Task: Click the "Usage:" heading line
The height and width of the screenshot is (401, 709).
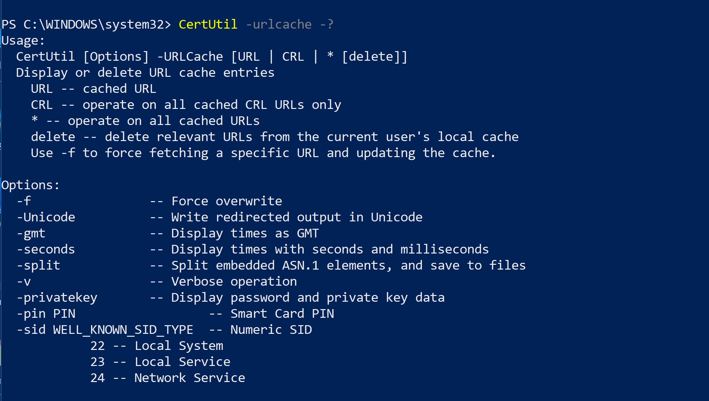Action: point(23,41)
